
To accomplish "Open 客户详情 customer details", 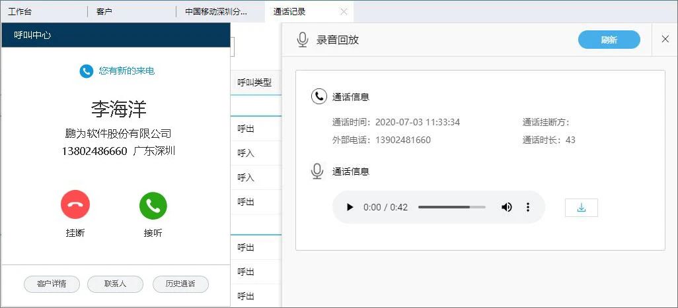I will [x=52, y=284].
